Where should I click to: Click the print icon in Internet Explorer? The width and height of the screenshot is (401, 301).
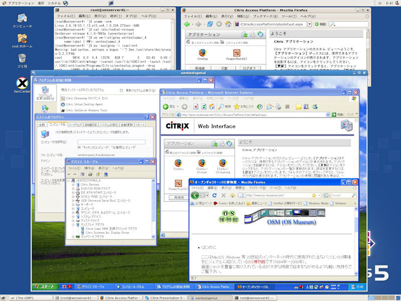pyautogui.click(x=279, y=106)
